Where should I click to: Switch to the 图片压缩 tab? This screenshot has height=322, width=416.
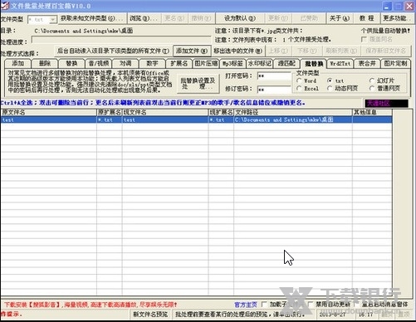(206, 63)
